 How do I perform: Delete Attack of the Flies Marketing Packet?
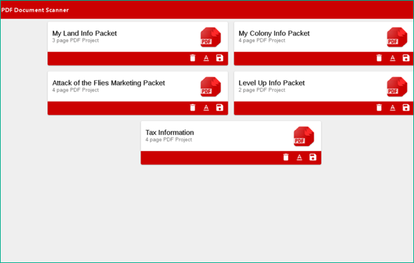click(192, 107)
